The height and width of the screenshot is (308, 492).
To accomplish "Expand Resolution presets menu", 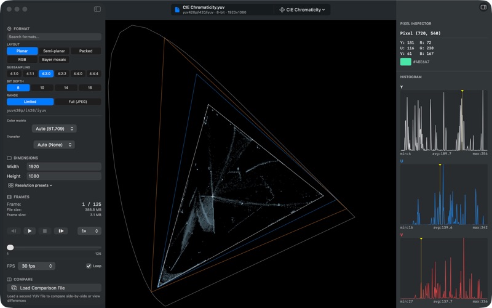I will coord(30,185).
